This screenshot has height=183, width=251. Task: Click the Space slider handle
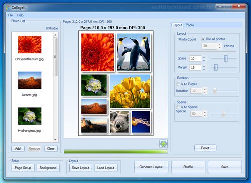pos(226,58)
